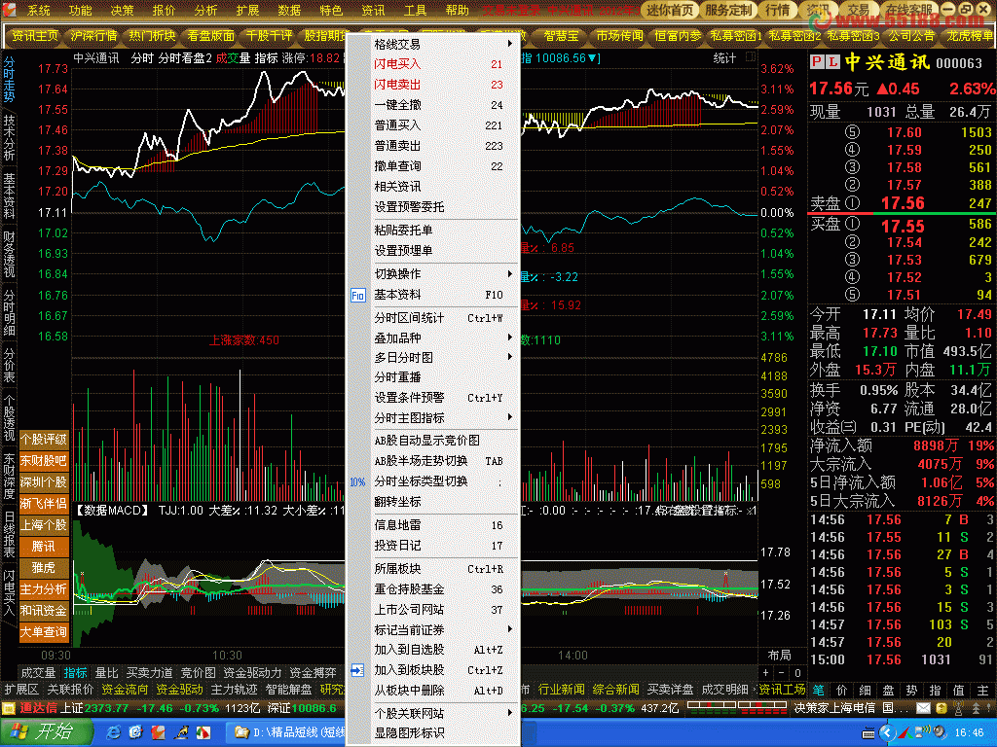
Task: Select the 盘 tab under trade list
Action: coord(889,690)
